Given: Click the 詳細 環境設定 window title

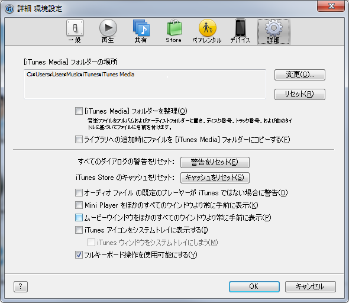Looking at the screenshot, I should click(x=40, y=9).
